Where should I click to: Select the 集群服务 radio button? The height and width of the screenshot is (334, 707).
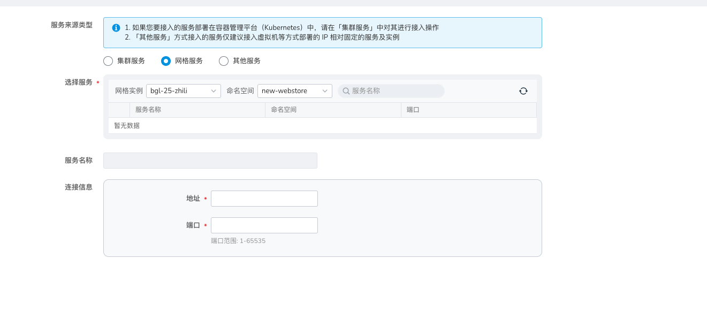(x=108, y=61)
